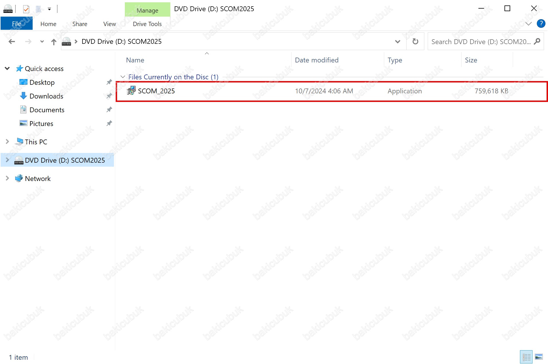Collapse the Quick access tree node
This screenshot has height=364, width=548.
click(x=7, y=68)
